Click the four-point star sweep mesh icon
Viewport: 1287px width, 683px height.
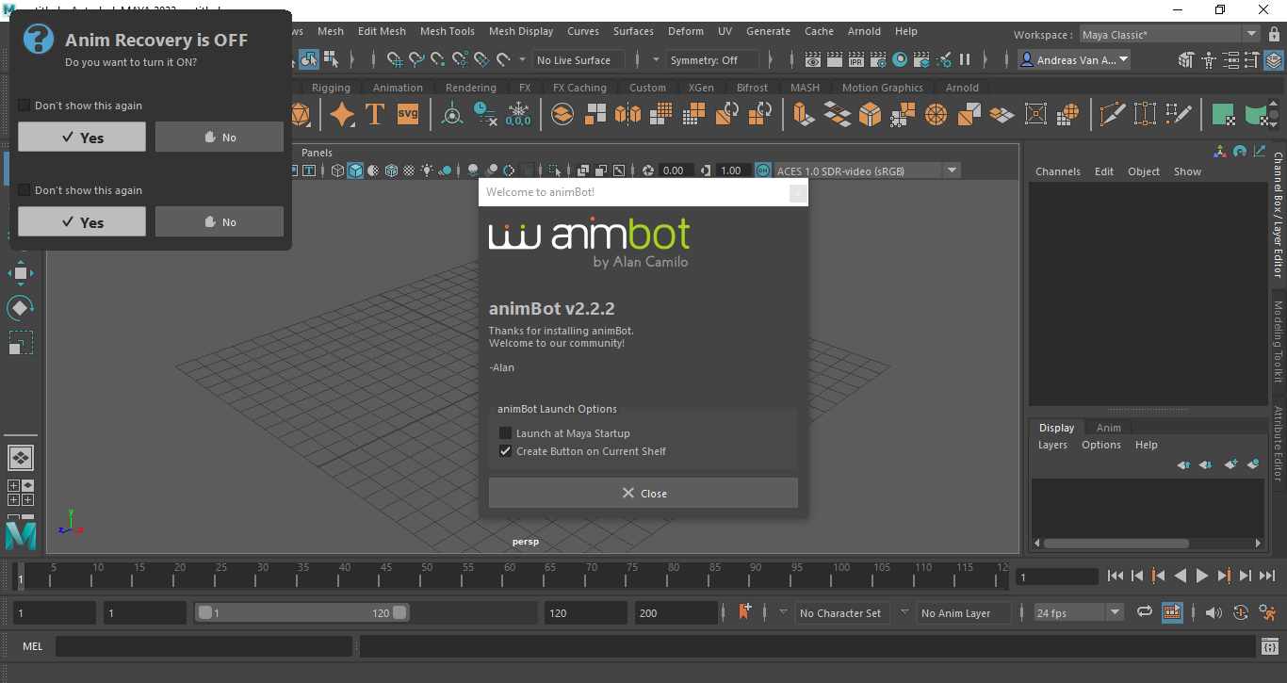coord(342,115)
